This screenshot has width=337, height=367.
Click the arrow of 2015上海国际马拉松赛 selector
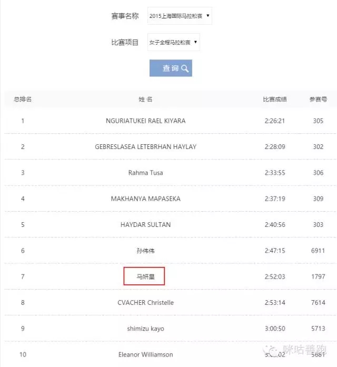207,16
